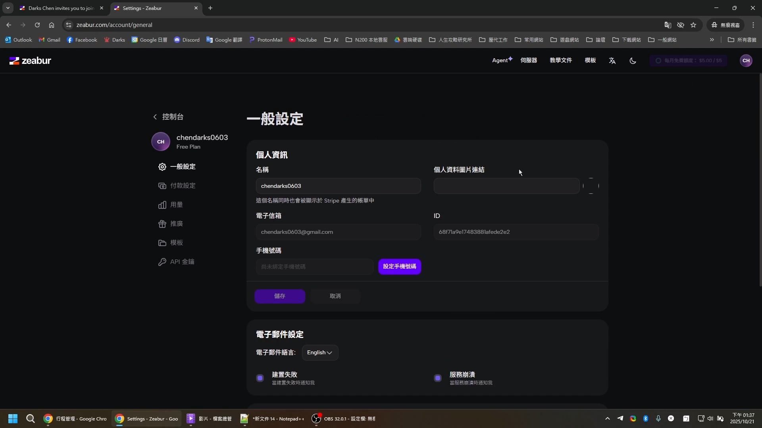This screenshot has height=428, width=762.
Task: Click 設定手機號碼 to set phone number
Action: [x=400, y=266]
